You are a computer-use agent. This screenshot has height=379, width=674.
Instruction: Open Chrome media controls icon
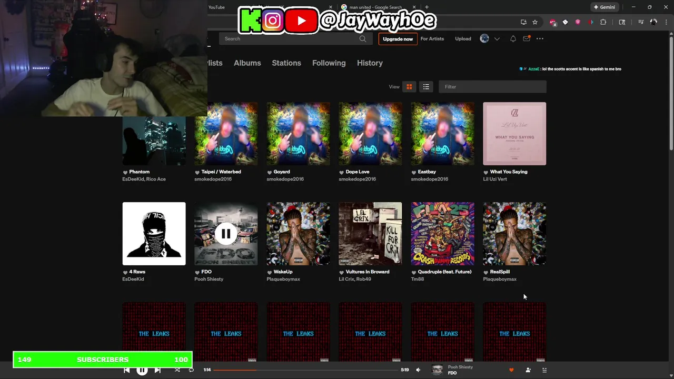point(641,22)
